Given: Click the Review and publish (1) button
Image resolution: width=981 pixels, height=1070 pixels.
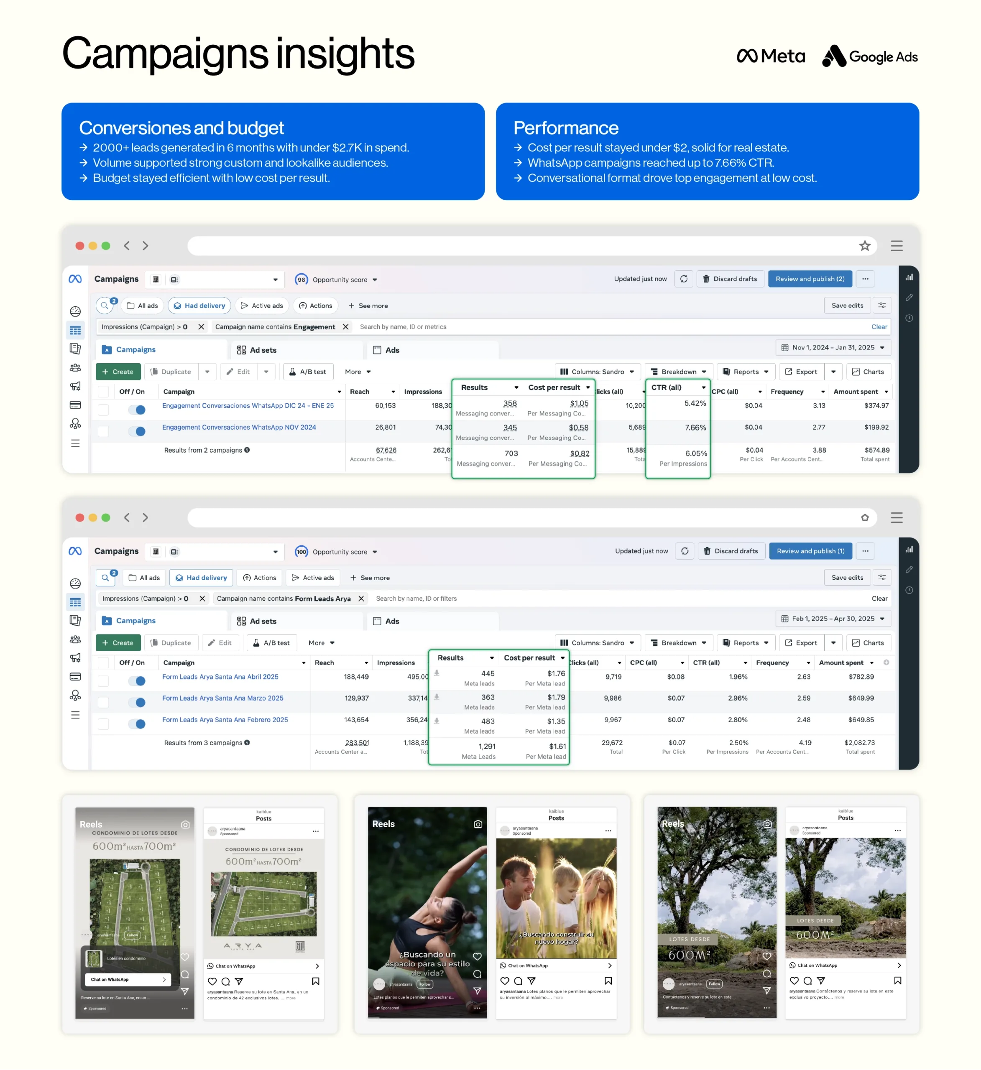Looking at the screenshot, I should (810, 551).
